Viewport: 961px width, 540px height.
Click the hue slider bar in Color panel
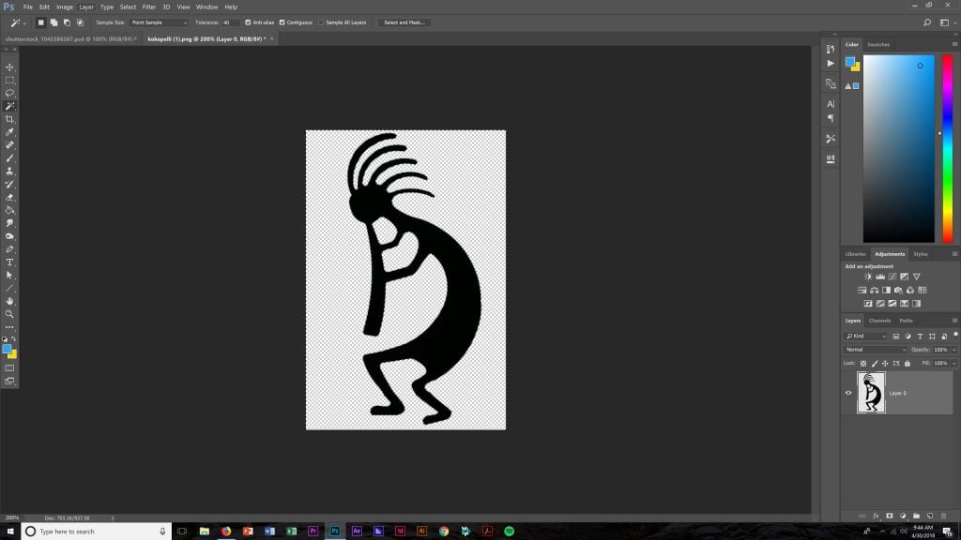[948, 149]
